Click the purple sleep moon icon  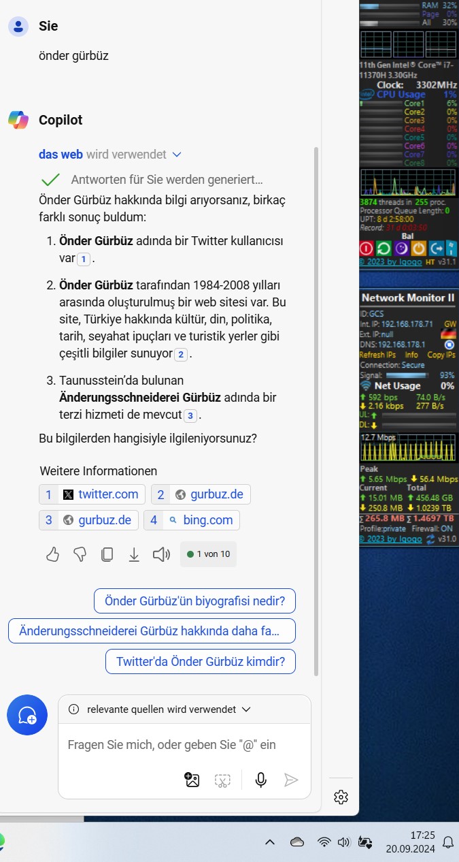pyautogui.click(x=401, y=249)
